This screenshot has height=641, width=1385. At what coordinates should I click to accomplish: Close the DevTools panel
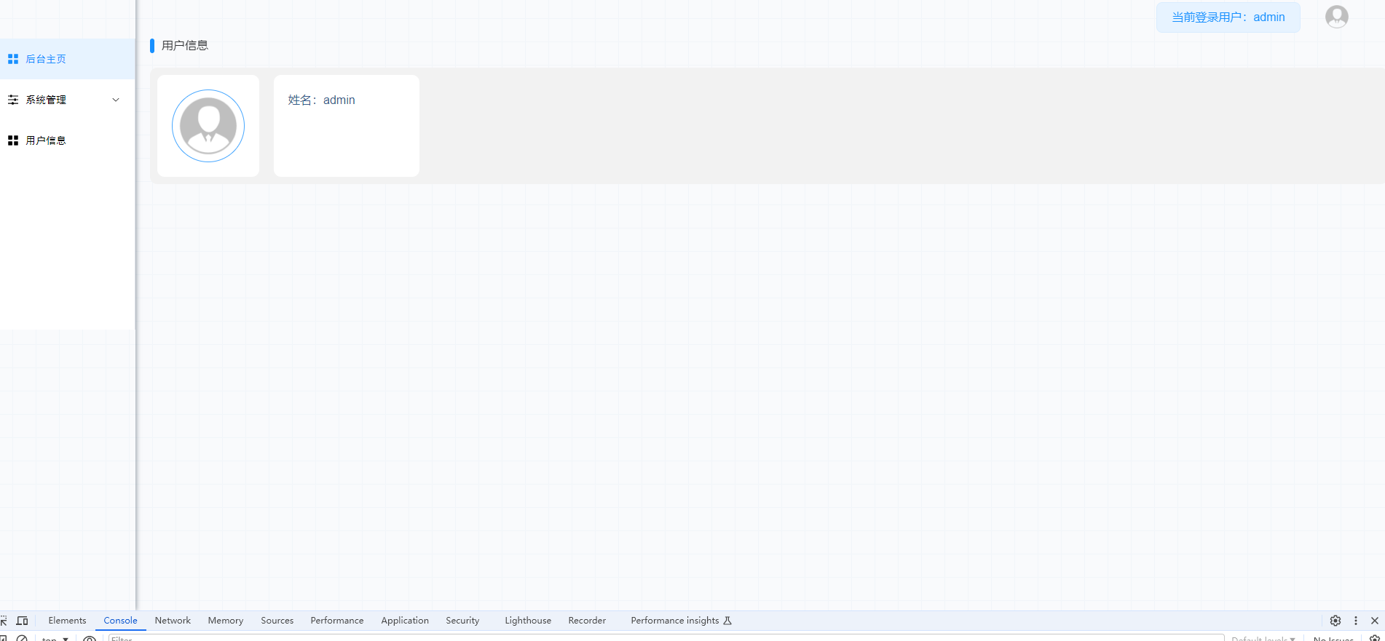(x=1374, y=621)
